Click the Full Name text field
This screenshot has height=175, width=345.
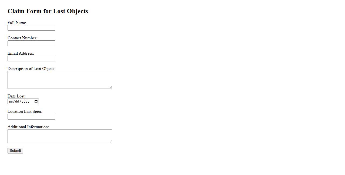[x=31, y=28]
